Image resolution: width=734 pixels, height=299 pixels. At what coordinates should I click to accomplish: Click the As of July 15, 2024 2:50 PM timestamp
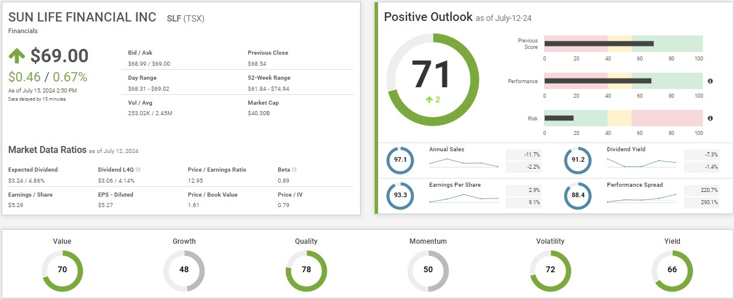[43, 91]
